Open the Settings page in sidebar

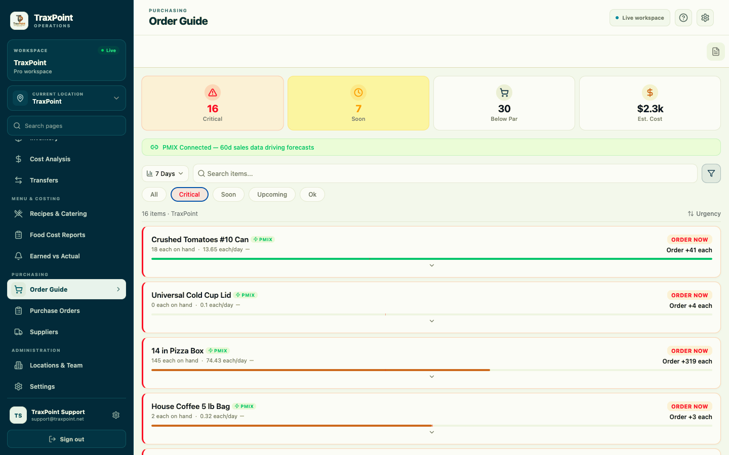[x=66, y=387]
